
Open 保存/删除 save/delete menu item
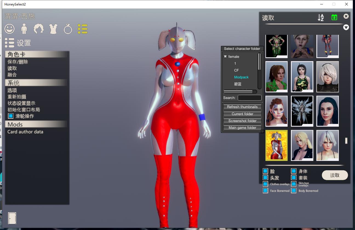click(18, 62)
